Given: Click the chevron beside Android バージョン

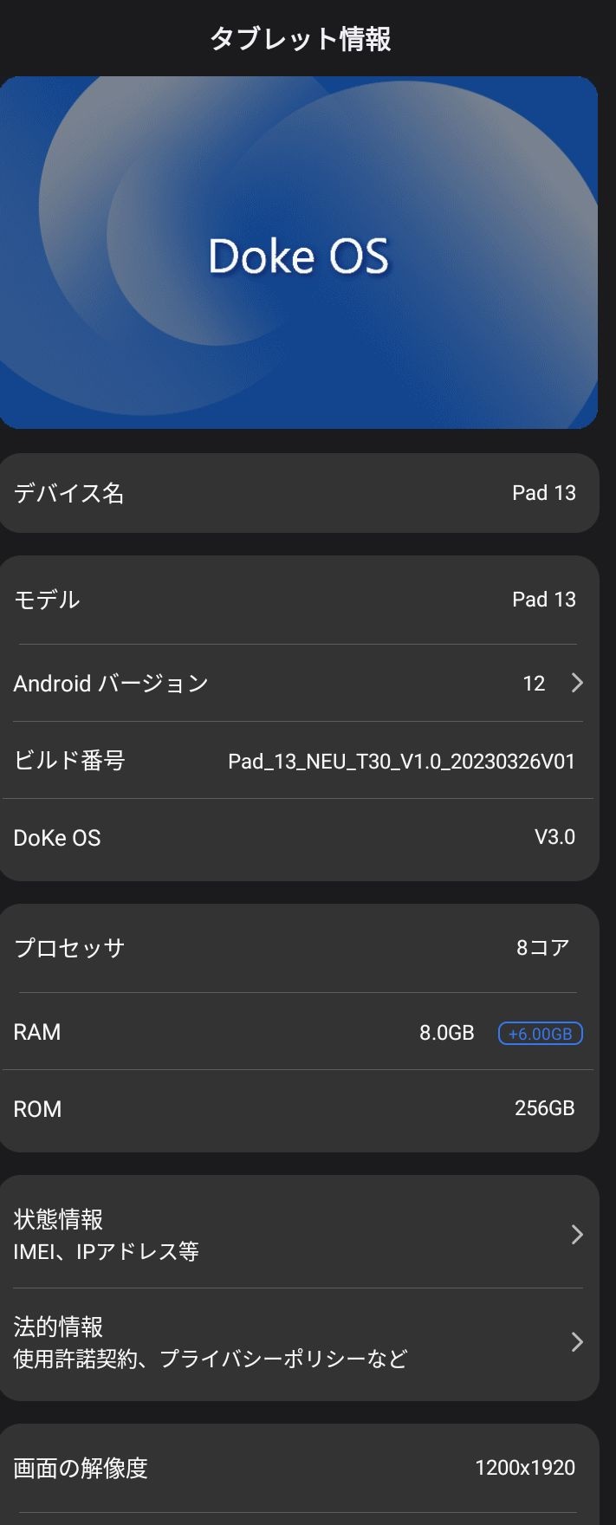Looking at the screenshot, I should (x=577, y=683).
